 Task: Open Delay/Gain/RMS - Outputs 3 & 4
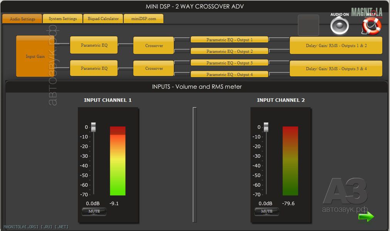click(x=336, y=69)
